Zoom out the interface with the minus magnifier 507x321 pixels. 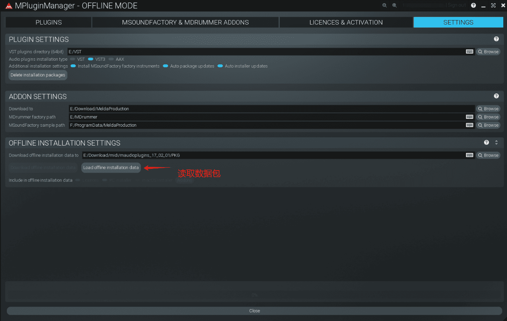(384, 5)
